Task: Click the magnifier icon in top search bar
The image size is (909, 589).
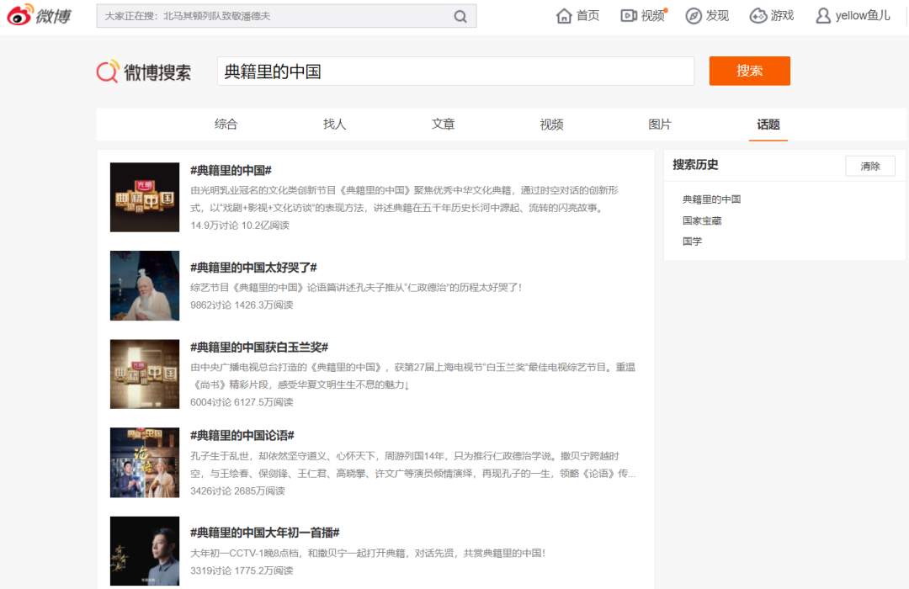Action: coord(460,16)
